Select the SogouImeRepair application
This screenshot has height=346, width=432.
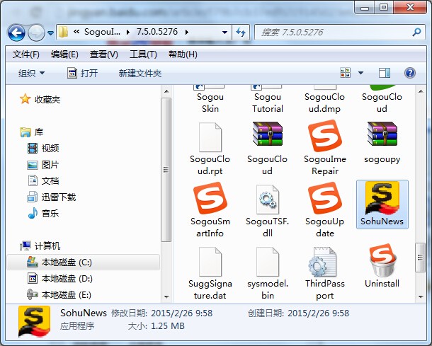[325, 149]
